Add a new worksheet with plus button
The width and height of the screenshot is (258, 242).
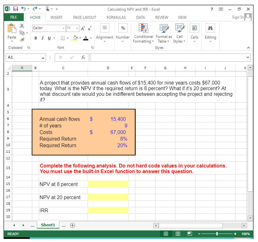[x=72, y=225]
